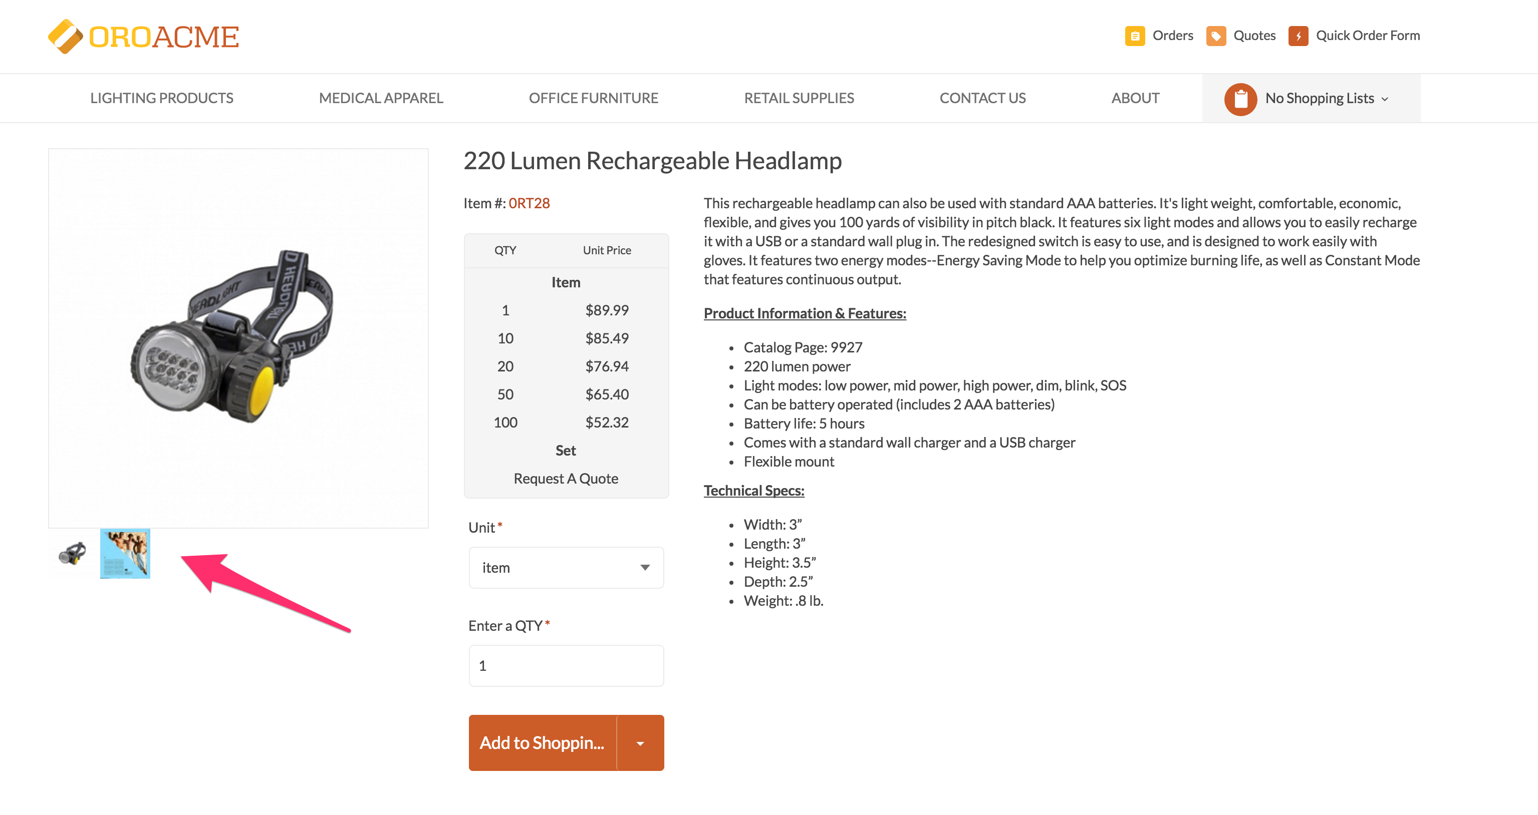Open the large headlamp product image

[237, 338]
